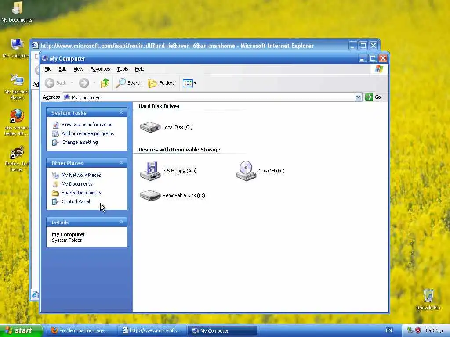Click the Views icon button
Screen dimensions: 450x337
click(188, 83)
